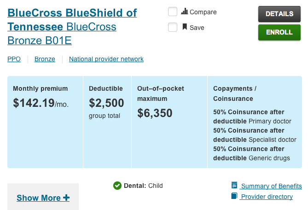The height and width of the screenshot is (210, 308).
Task: Click the $2,500 deductible amount
Action: pos(106,103)
